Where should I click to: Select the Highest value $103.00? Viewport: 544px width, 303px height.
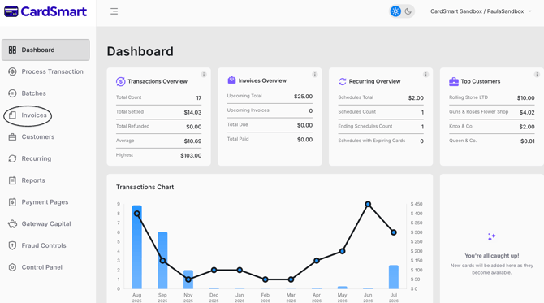pyautogui.click(x=191, y=155)
